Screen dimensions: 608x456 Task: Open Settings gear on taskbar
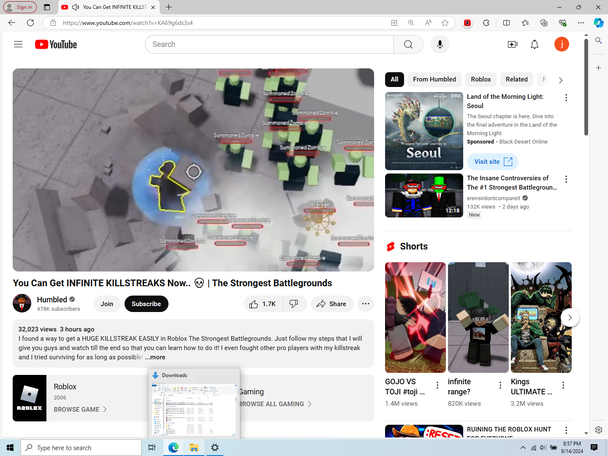tap(214, 448)
